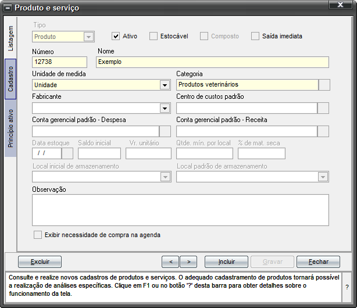Click the Saldo inicial field
Viewport: 357px width, 308px height.
pyautogui.click(x=99, y=153)
